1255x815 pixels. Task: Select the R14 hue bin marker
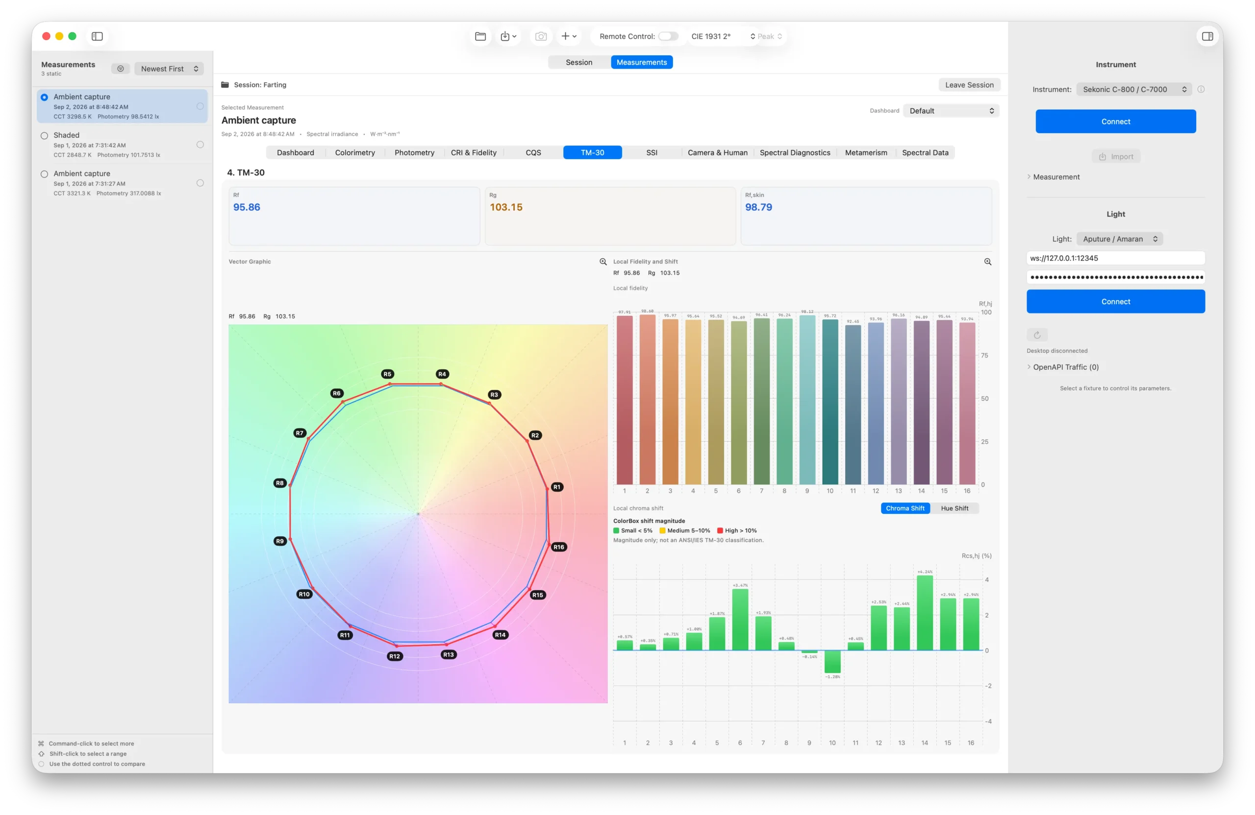click(x=500, y=635)
